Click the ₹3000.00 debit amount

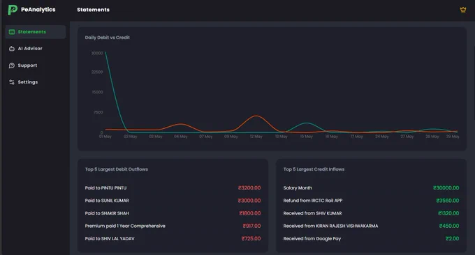point(249,201)
